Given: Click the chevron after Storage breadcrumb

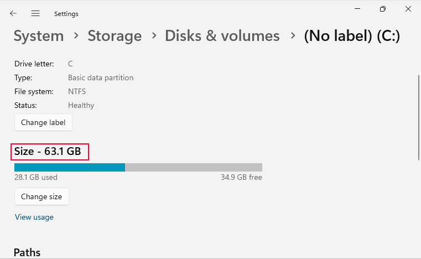Looking at the screenshot, I should (153, 37).
